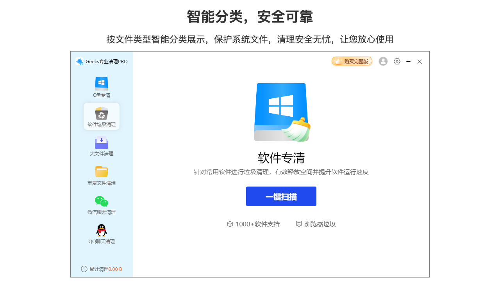The width and height of the screenshot is (500, 281).
Task: Click the 软件专清 Windows broom illustration
Action: (281, 112)
